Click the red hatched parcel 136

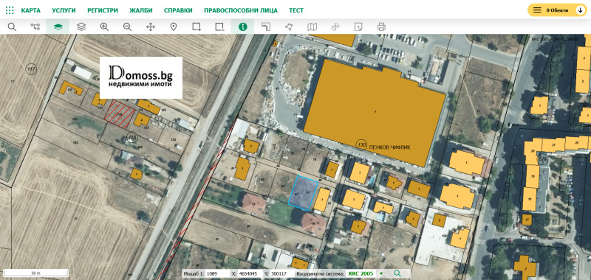[x=119, y=115]
